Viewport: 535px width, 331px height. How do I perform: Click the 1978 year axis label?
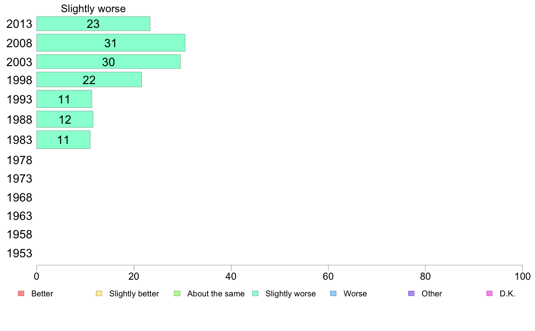click(x=19, y=160)
